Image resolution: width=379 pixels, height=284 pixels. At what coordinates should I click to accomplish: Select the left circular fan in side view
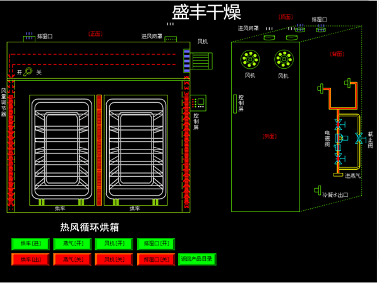click(x=250, y=61)
